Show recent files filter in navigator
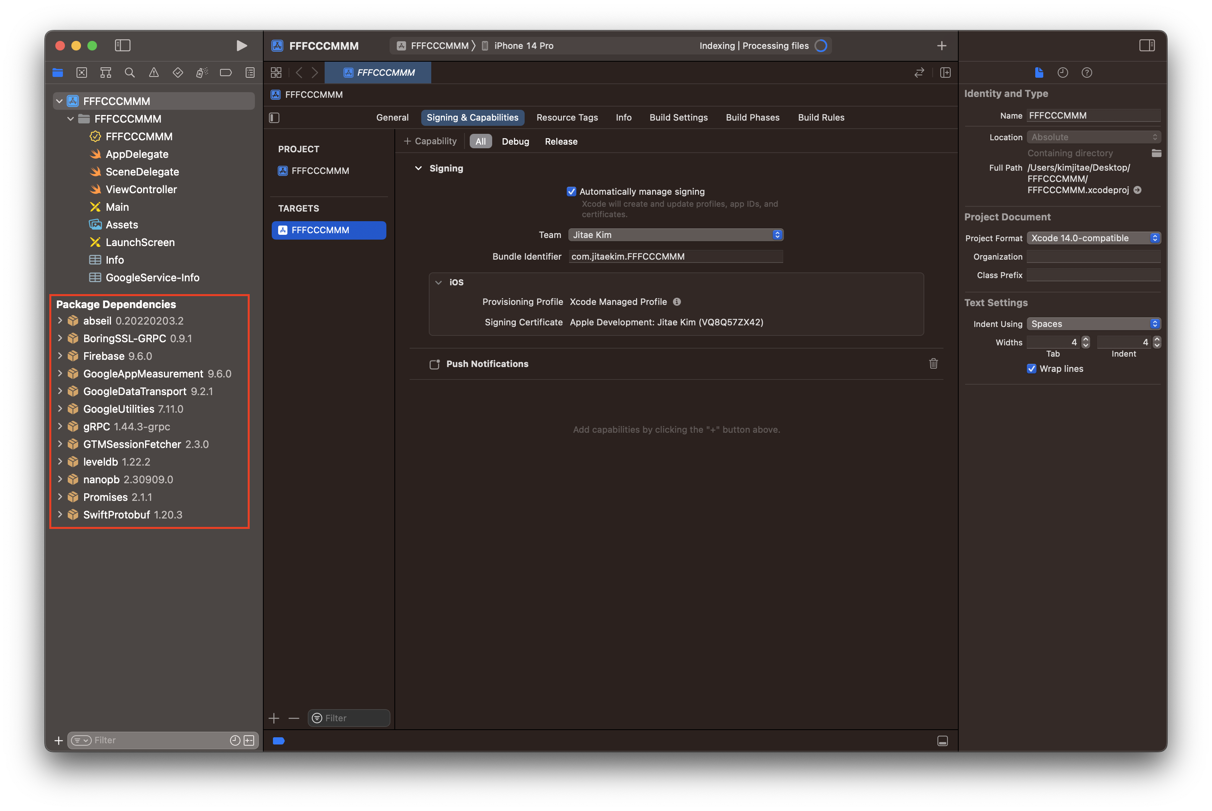1212x811 pixels. (x=235, y=740)
